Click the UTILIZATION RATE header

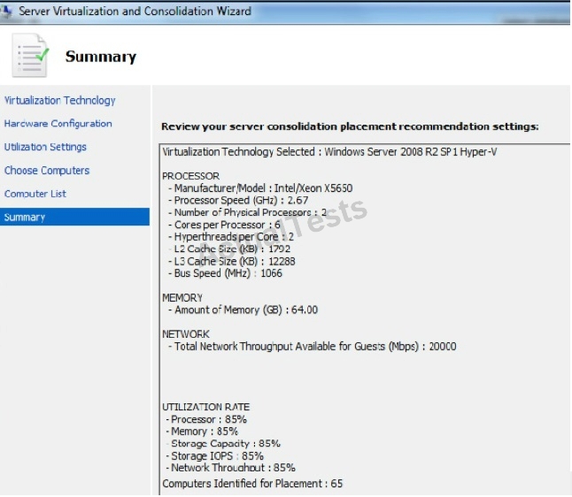(205, 407)
